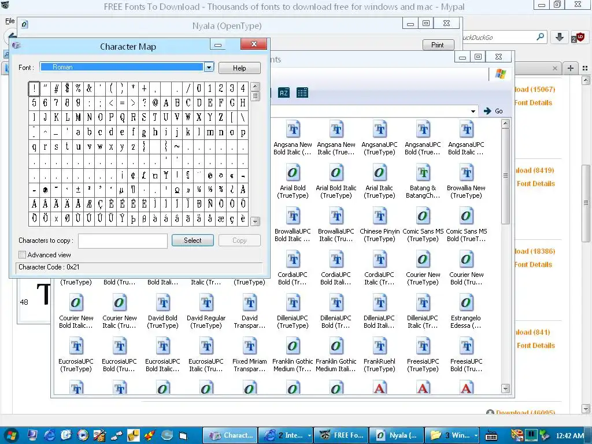
Task: Click the Fonts window scrollbar up arrow
Action: pos(505,124)
